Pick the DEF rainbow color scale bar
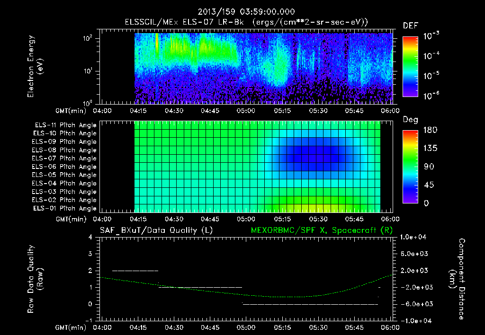The height and width of the screenshot is (335, 485). 410,66
